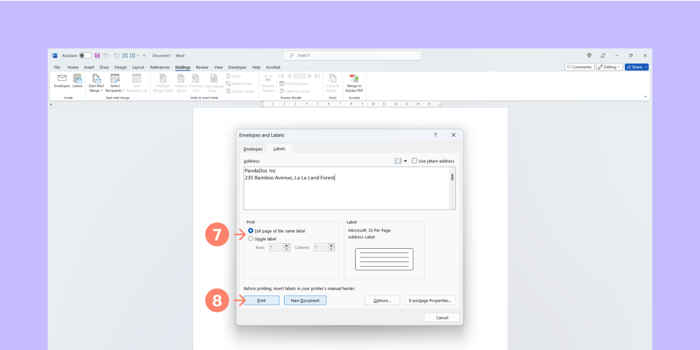Open label Options dialog
The image size is (700, 350).
382,300
